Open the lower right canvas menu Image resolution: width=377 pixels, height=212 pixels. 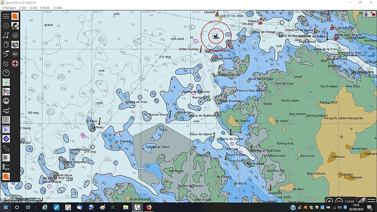click(x=371, y=201)
